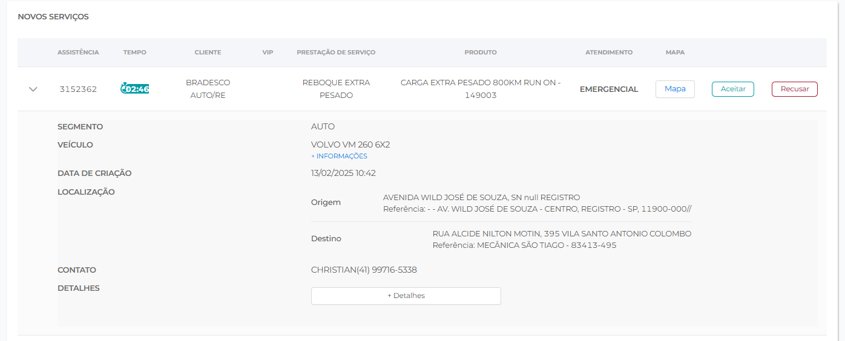Click the MAPA column header

(x=675, y=53)
